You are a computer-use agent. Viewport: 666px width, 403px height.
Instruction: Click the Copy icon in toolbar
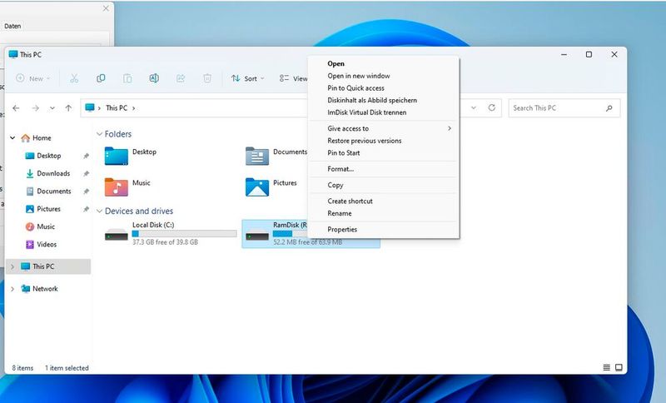(x=101, y=78)
